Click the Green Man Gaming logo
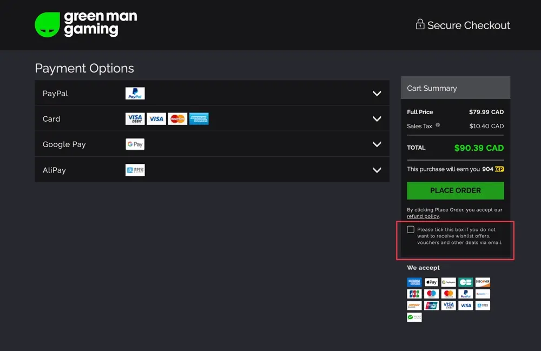 (x=86, y=24)
